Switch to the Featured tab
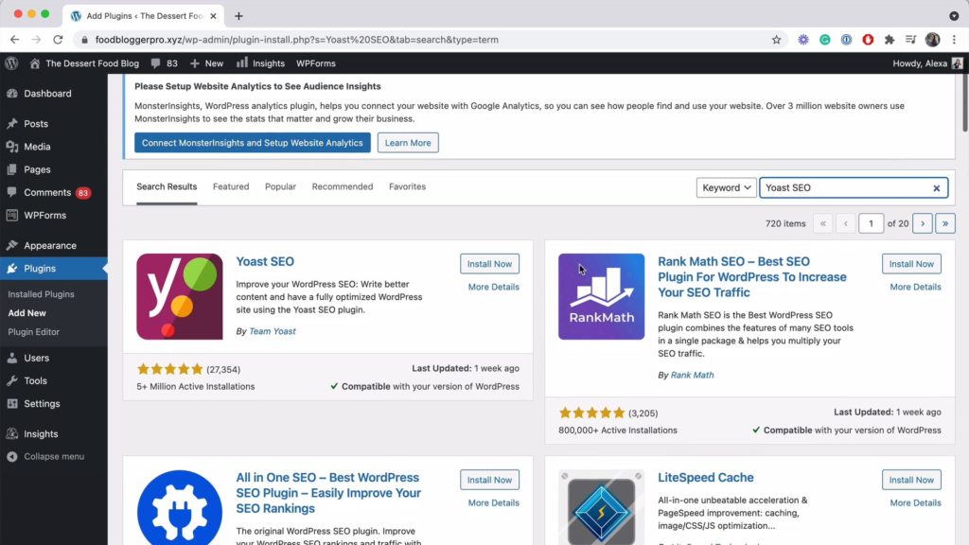The width and height of the screenshot is (969, 545). 231,186
